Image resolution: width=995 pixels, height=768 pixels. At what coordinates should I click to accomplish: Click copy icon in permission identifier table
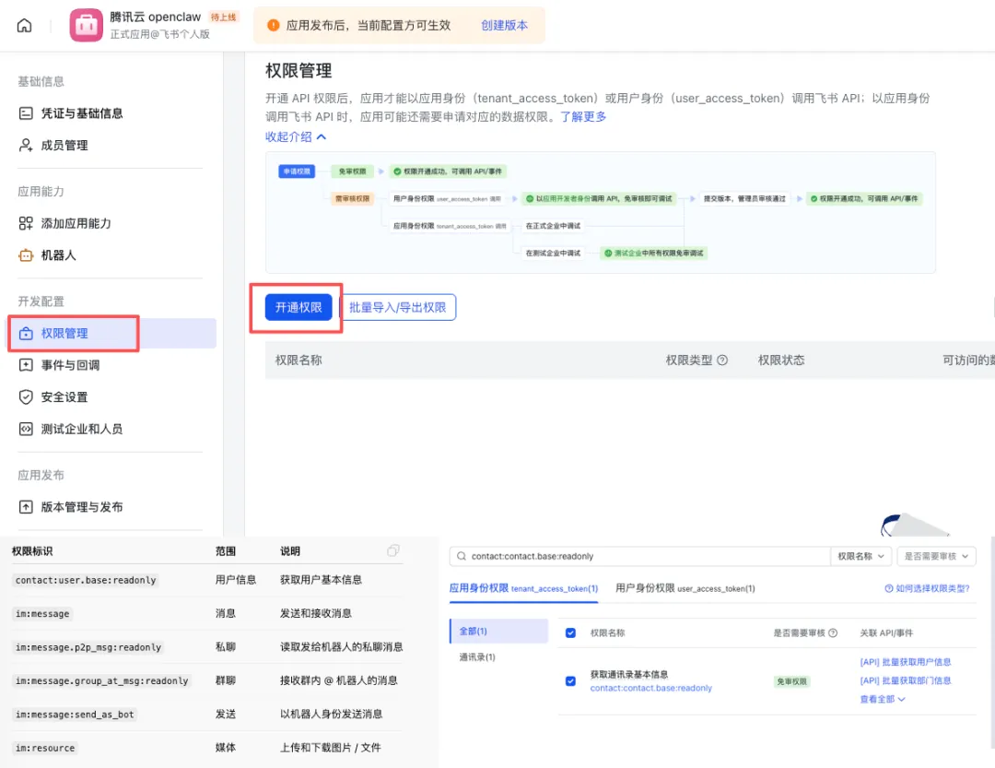coord(393,550)
